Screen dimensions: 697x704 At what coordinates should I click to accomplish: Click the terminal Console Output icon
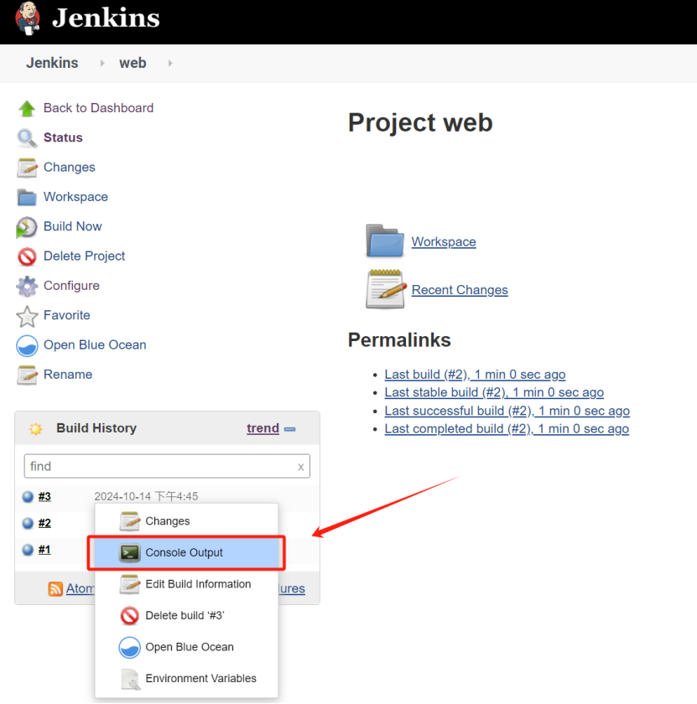tap(129, 552)
